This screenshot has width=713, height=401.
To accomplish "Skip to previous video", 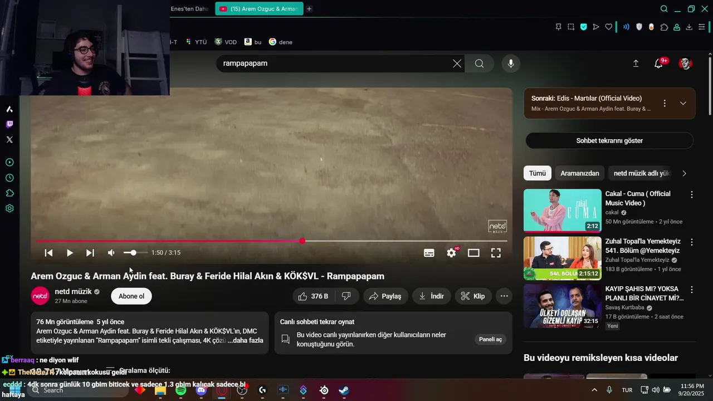I will click(48, 253).
